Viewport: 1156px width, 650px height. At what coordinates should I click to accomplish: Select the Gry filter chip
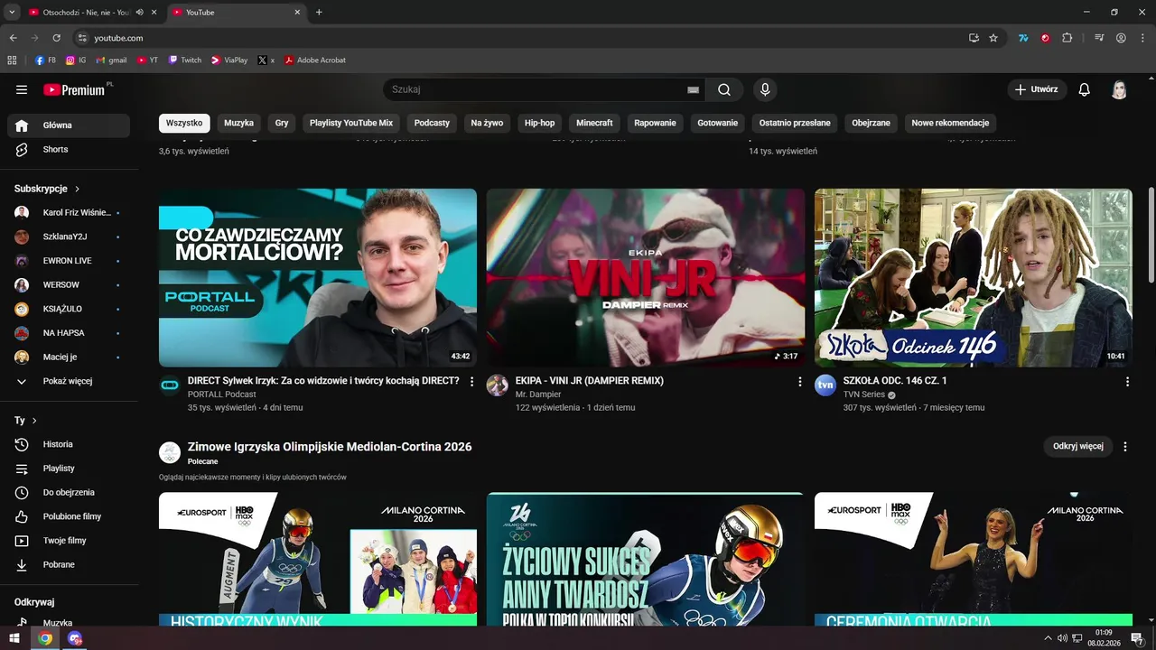click(282, 123)
